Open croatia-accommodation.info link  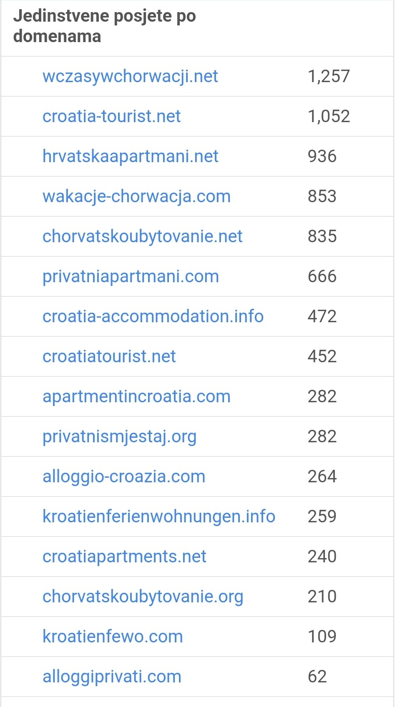click(153, 316)
